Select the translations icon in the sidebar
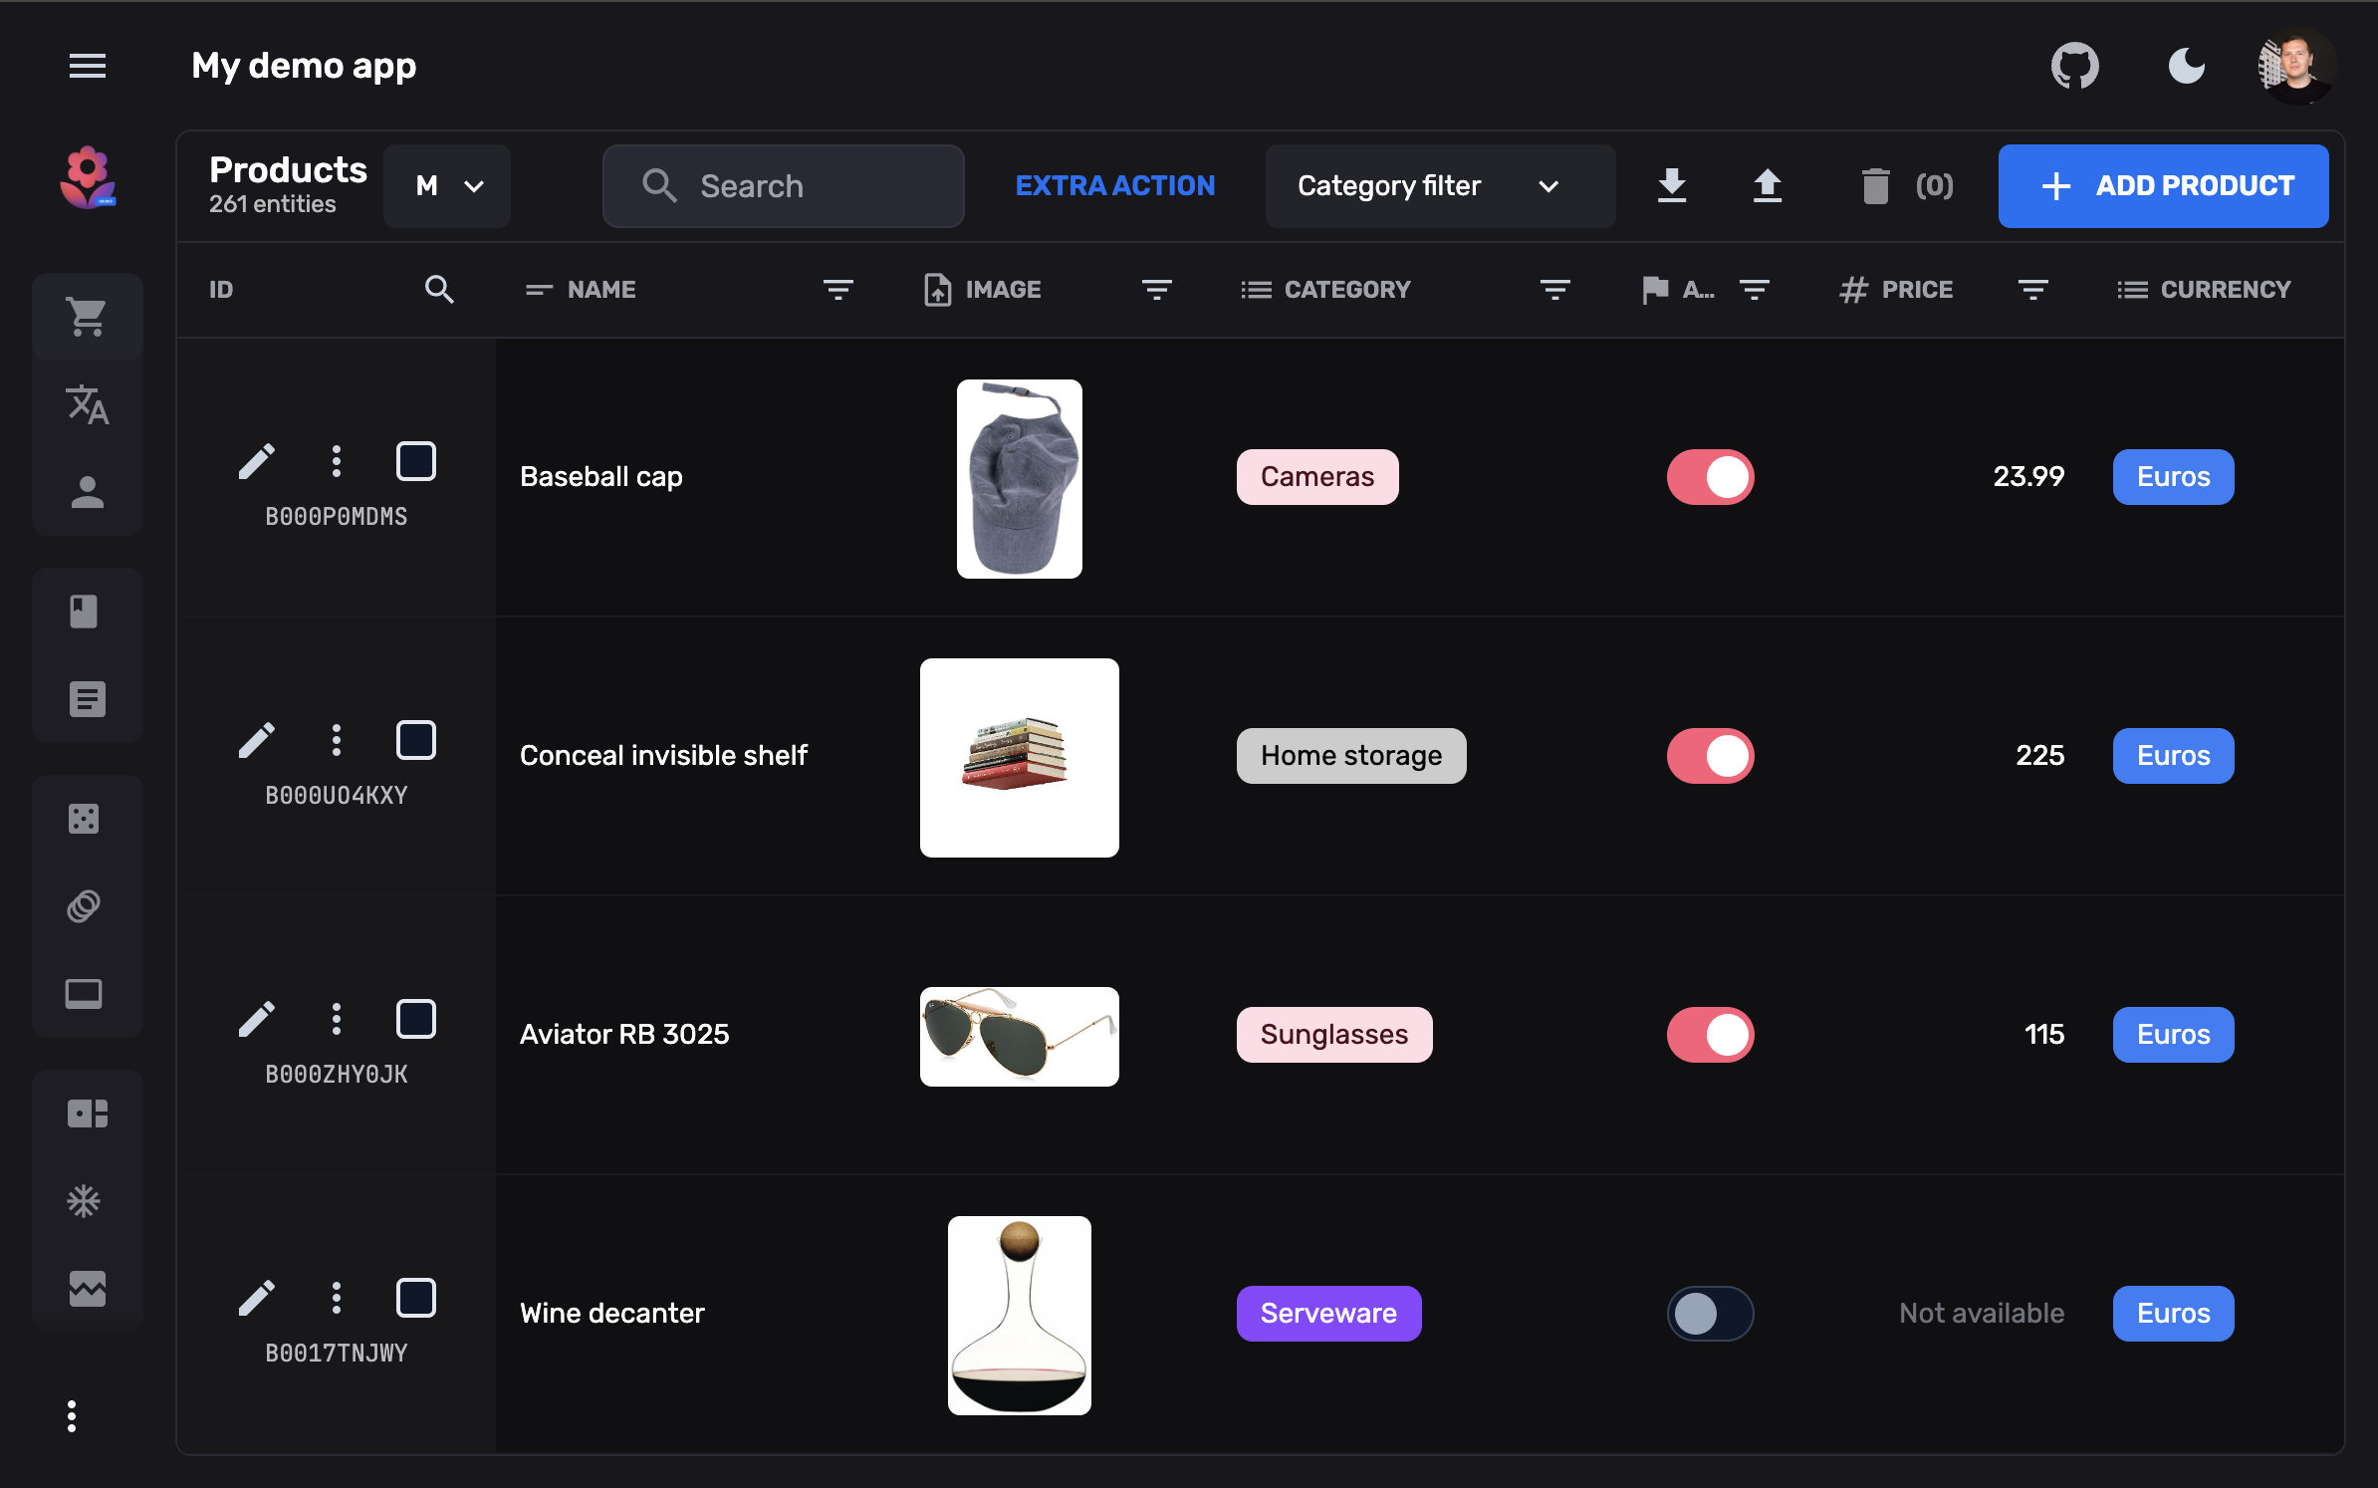The width and height of the screenshot is (2378, 1488). (88, 405)
